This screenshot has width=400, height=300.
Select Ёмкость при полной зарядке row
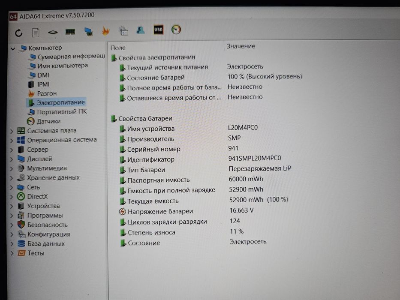(191, 190)
